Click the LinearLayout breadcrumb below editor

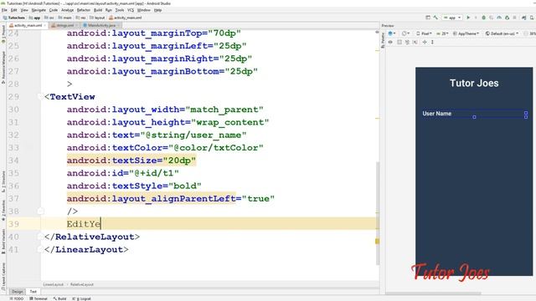54,284
